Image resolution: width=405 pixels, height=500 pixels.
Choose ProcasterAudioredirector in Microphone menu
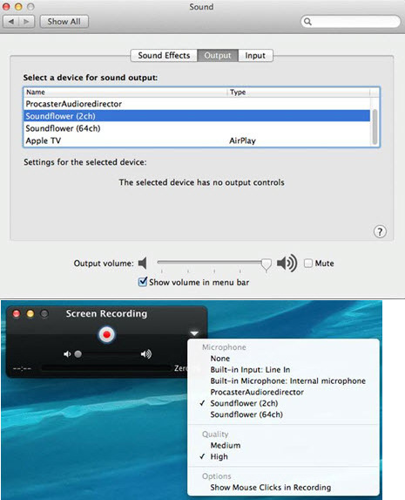tap(283, 392)
